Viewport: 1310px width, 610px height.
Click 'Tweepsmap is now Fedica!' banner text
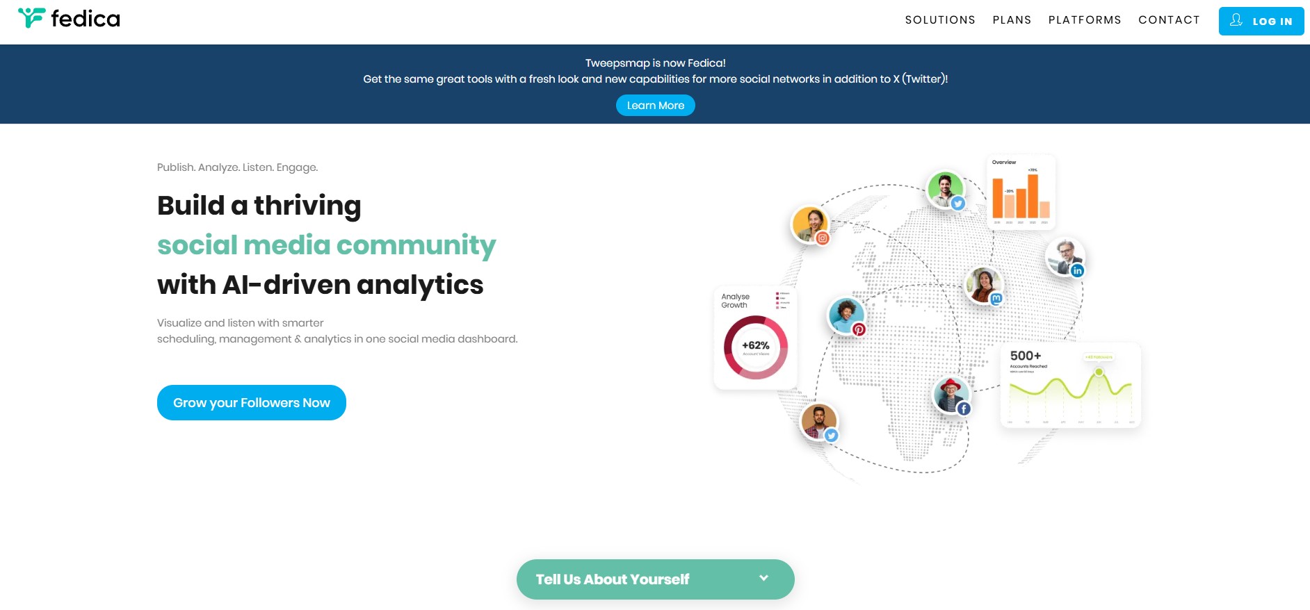click(656, 63)
